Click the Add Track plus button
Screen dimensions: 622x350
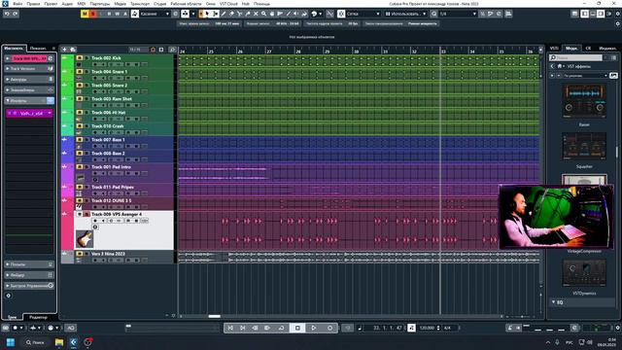(x=65, y=50)
